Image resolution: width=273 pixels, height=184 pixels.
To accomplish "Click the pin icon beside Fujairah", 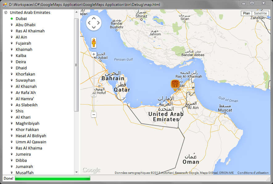I will [12, 43].
